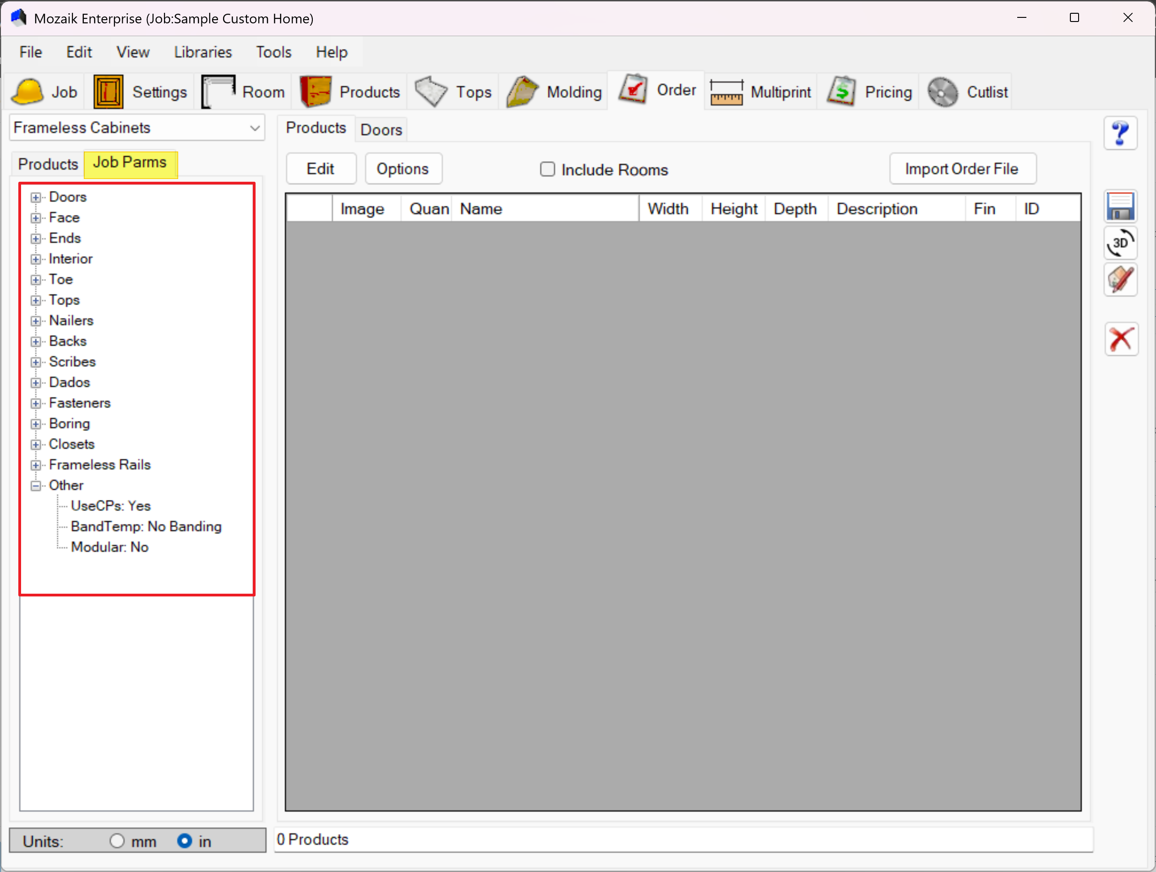Open the Settings cabinet door icon

108,92
